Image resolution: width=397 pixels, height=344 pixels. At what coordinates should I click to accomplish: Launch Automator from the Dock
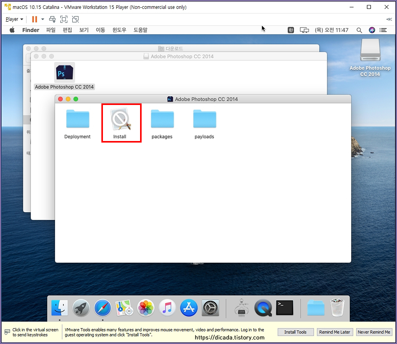pyautogui.click(x=241, y=308)
